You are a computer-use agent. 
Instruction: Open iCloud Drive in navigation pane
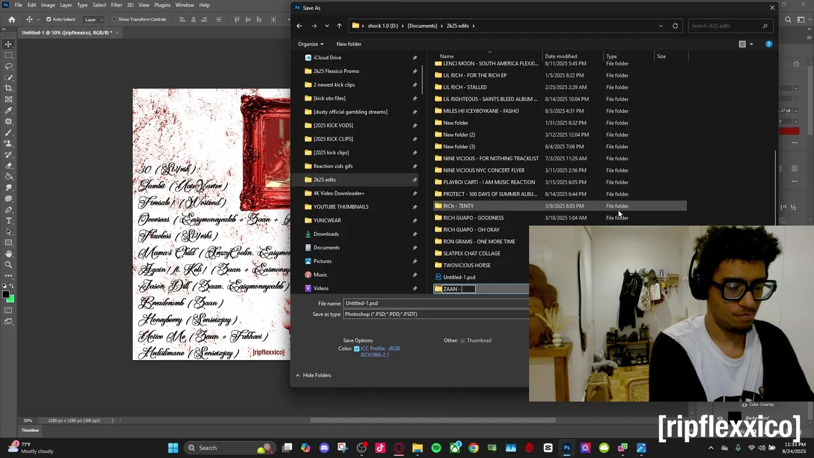[328, 57]
